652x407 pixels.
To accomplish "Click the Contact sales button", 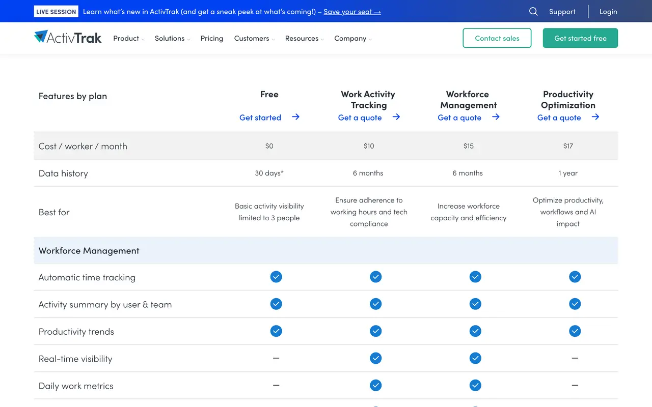I will click(x=497, y=38).
